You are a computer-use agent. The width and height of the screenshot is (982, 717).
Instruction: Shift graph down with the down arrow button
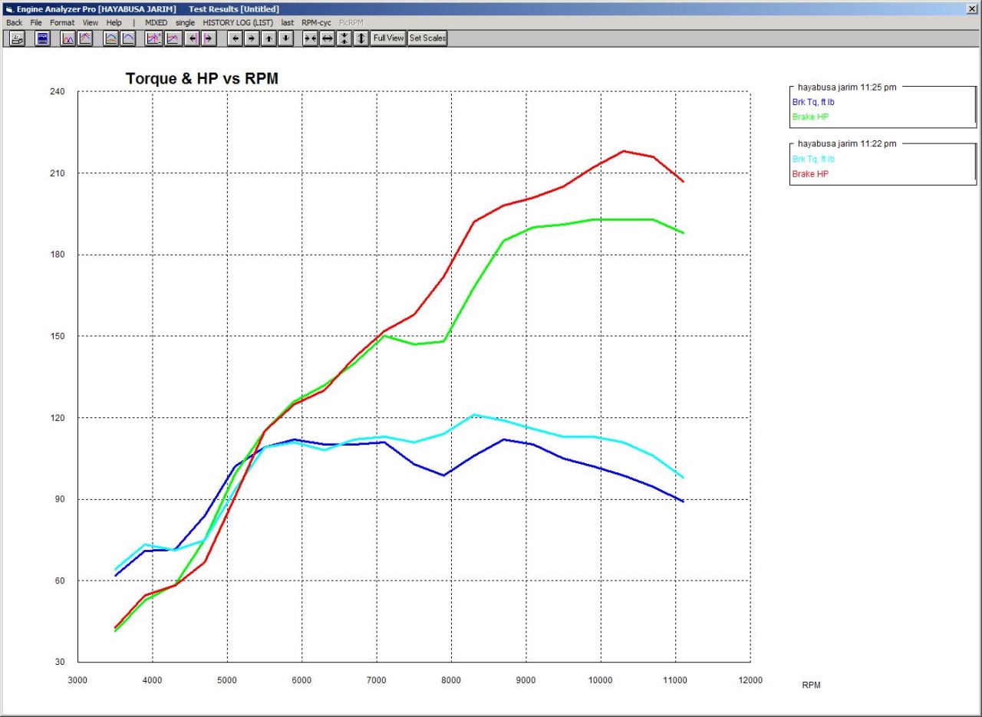pyautogui.click(x=285, y=38)
